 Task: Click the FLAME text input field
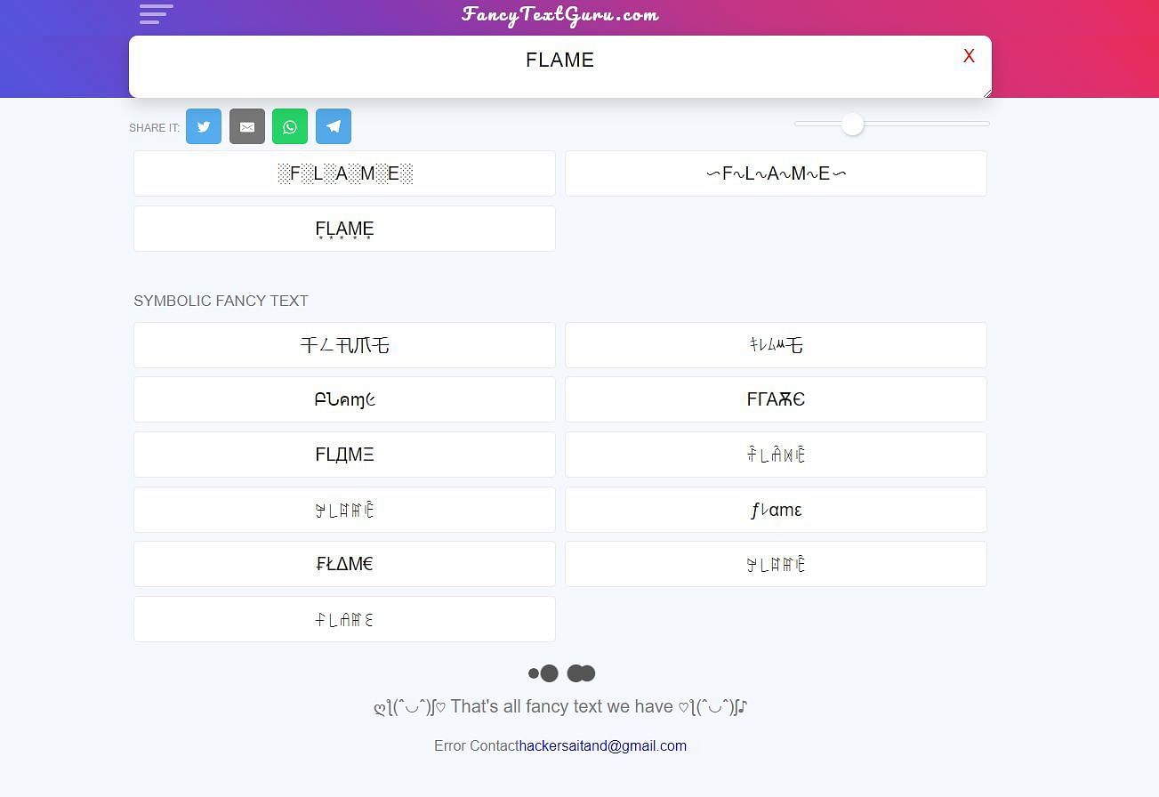(560, 67)
